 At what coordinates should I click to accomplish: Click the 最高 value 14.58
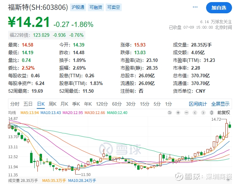pos(27,45)
